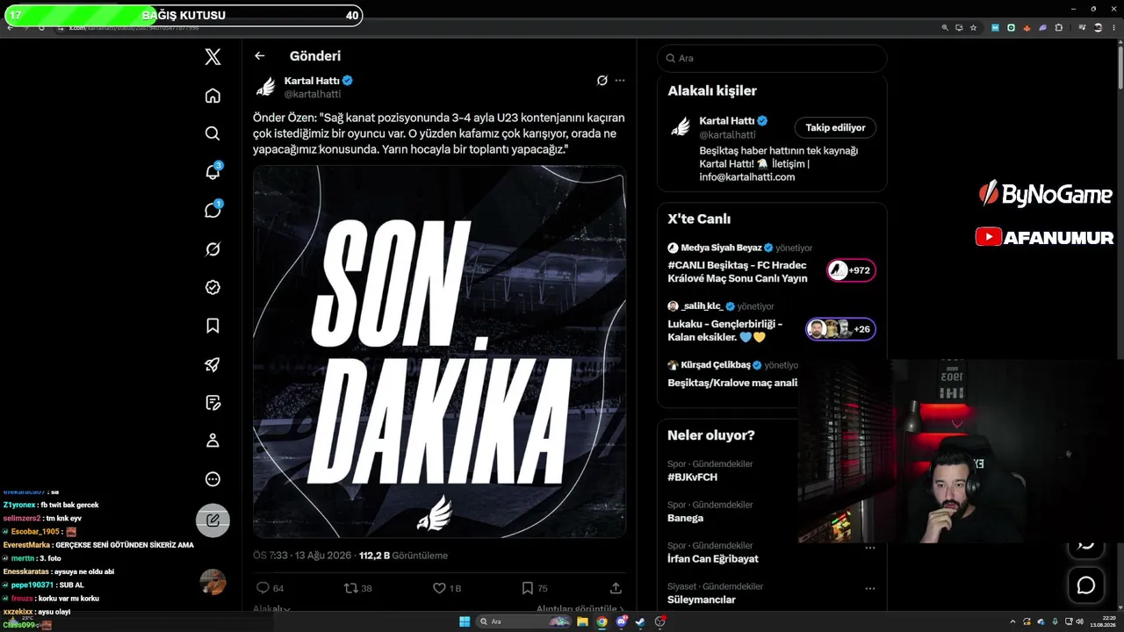Open the three-dot menu on the post

pos(620,81)
